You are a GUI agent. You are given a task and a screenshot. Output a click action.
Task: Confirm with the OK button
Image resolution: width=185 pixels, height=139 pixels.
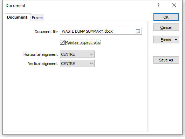[x=166, y=17]
